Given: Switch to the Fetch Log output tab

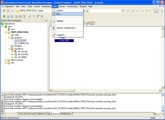Looking at the screenshot, I should click(30, 114).
